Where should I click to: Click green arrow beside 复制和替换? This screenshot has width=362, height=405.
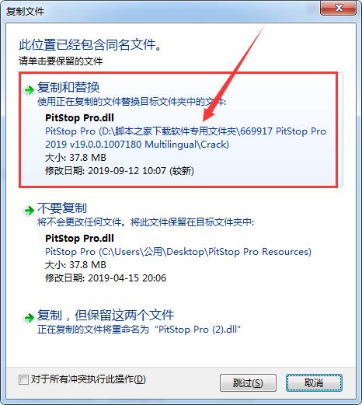pos(29,90)
